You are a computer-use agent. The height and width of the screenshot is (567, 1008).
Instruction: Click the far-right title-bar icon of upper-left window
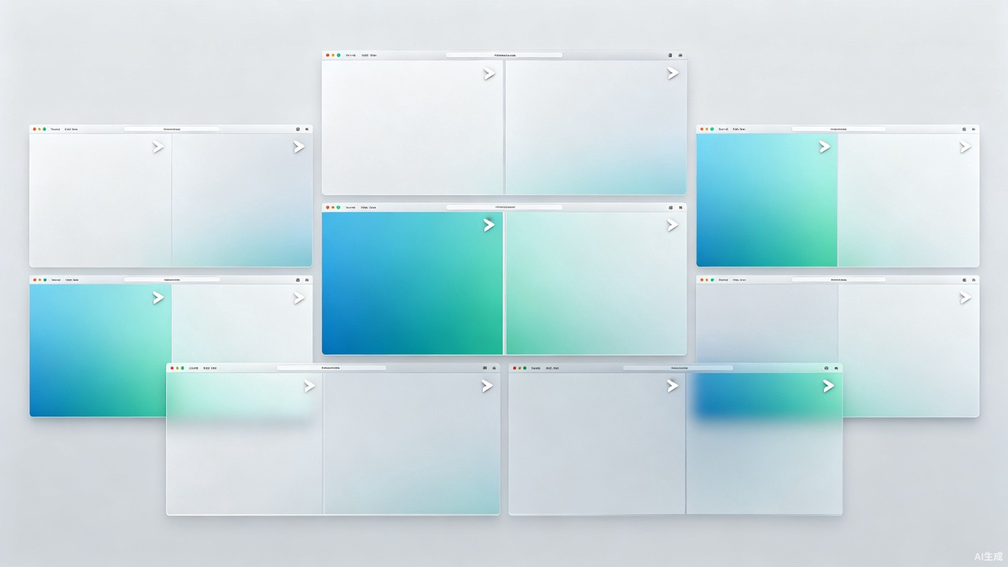pyautogui.click(x=307, y=129)
